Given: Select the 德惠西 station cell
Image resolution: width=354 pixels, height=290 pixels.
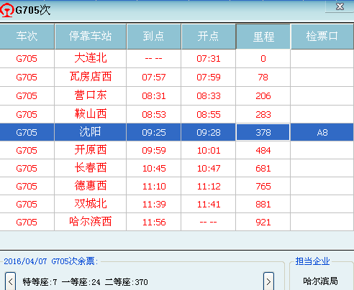Looking at the screenshot, I should pyautogui.click(x=91, y=186).
